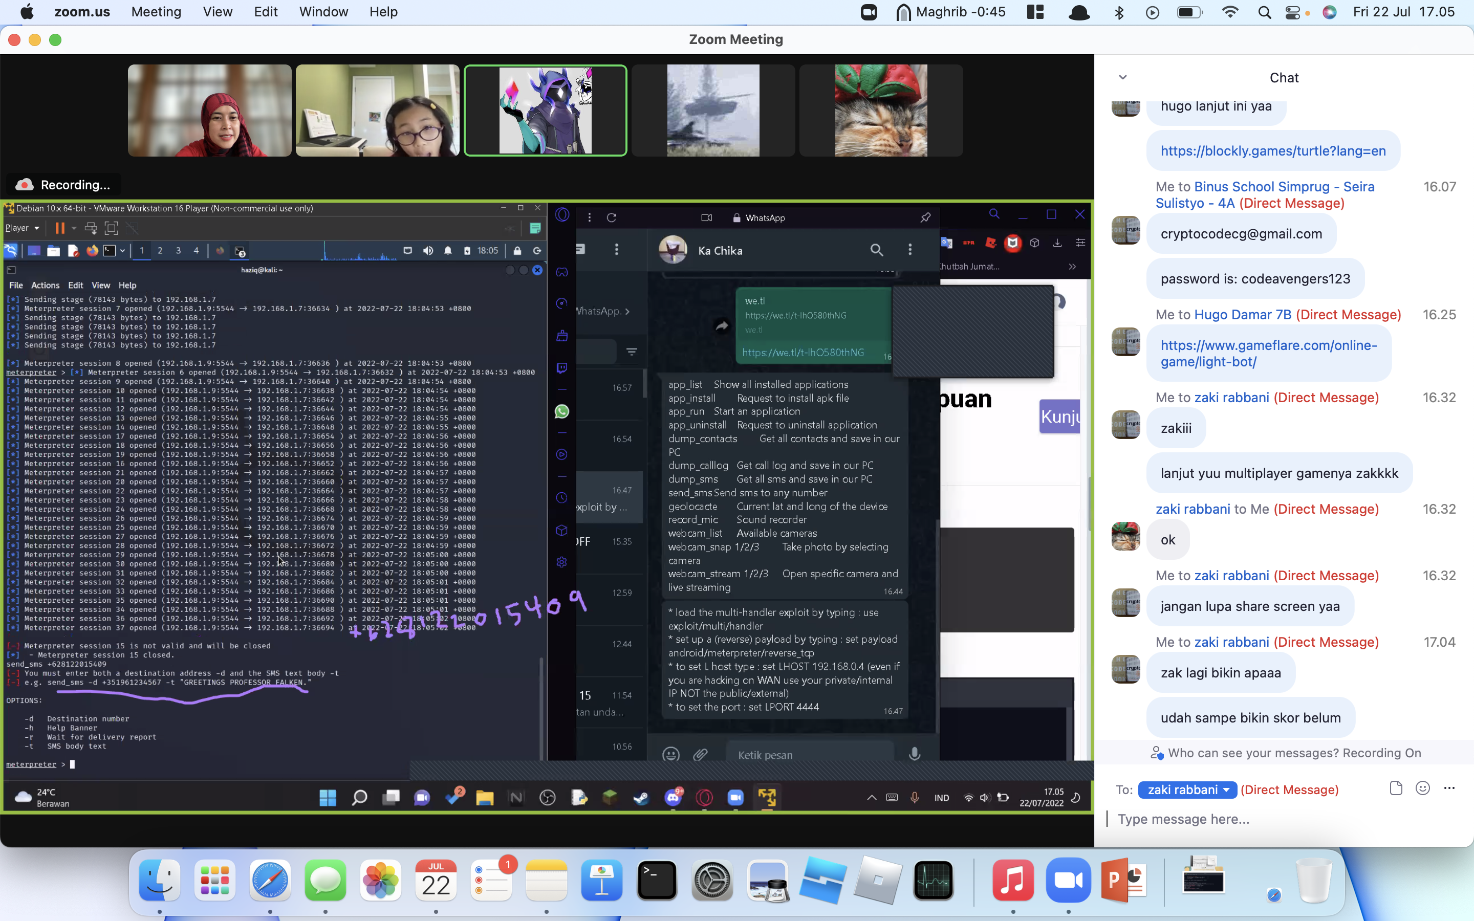Screen dimensions: 1474x921
Task: Click search icon in Ka Chika chat header
Action: pyautogui.click(x=877, y=250)
